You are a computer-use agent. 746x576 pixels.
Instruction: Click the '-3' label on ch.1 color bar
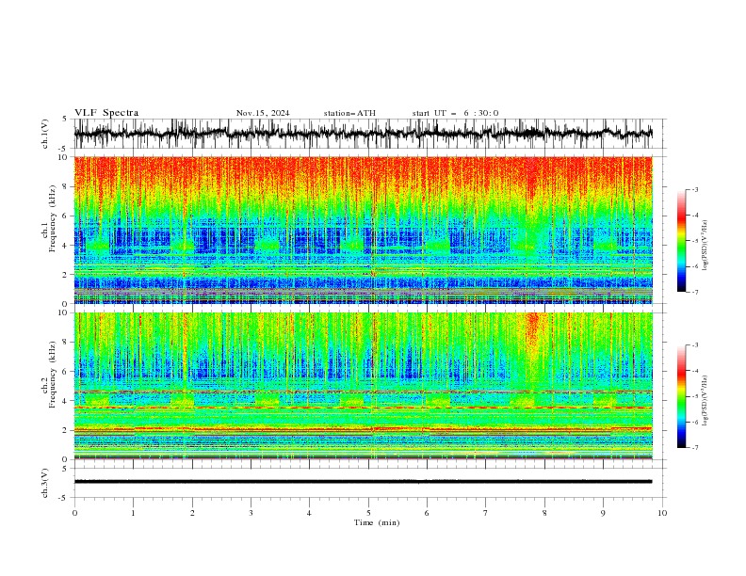click(x=694, y=189)
